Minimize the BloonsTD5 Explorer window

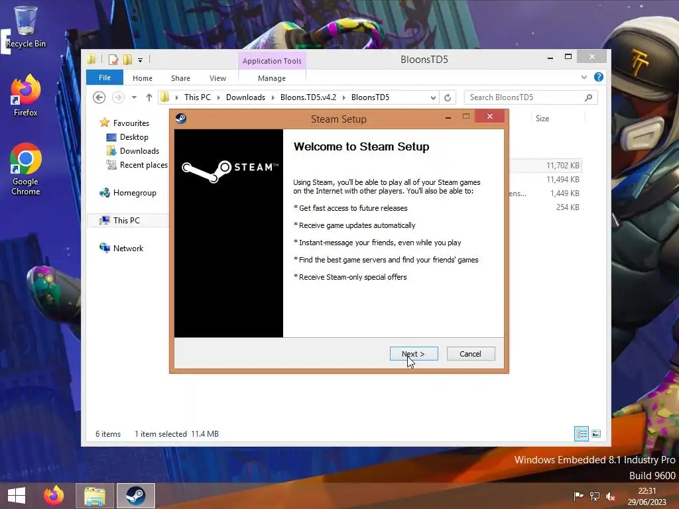pyautogui.click(x=550, y=57)
